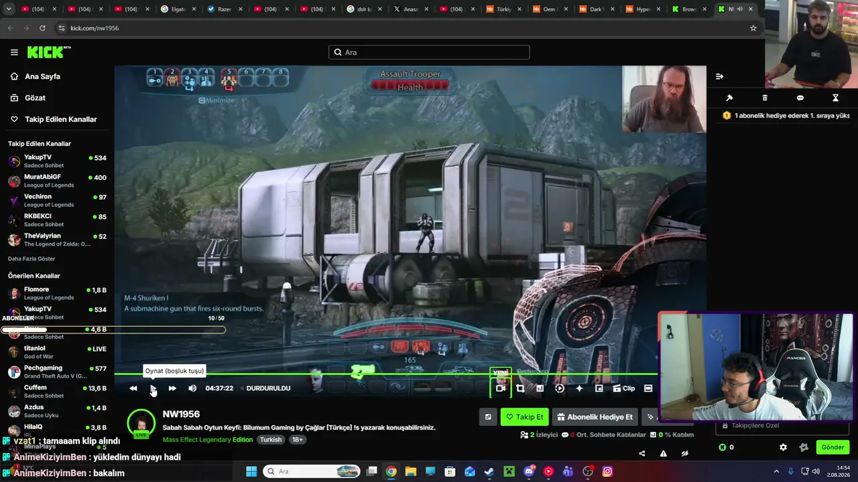Open stream stats chart icon
This screenshot has height=482, width=858.
coord(540,388)
